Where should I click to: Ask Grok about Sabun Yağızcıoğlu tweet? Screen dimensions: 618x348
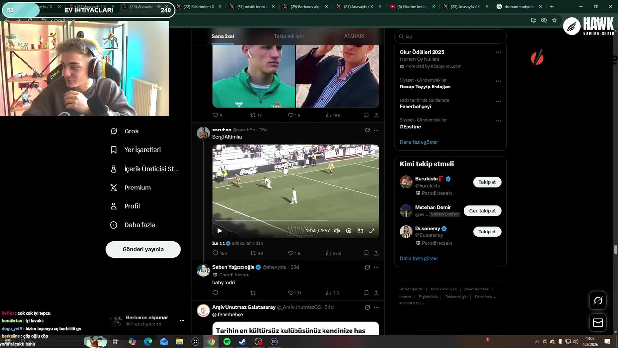367,267
